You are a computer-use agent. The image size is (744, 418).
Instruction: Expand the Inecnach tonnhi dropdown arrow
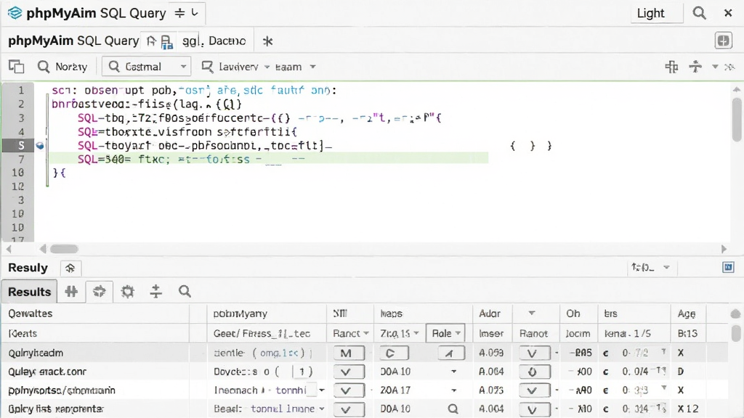pyautogui.click(x=322, y=390)
